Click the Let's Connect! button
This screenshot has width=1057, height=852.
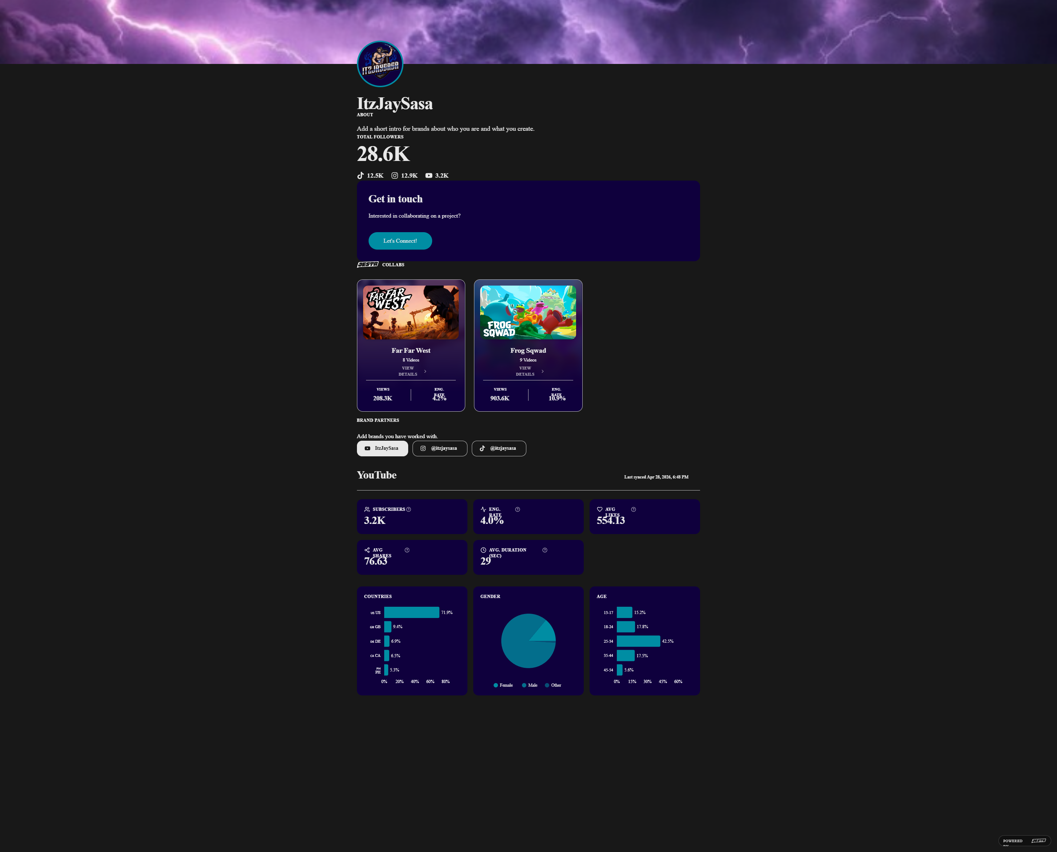pos(400,241)
